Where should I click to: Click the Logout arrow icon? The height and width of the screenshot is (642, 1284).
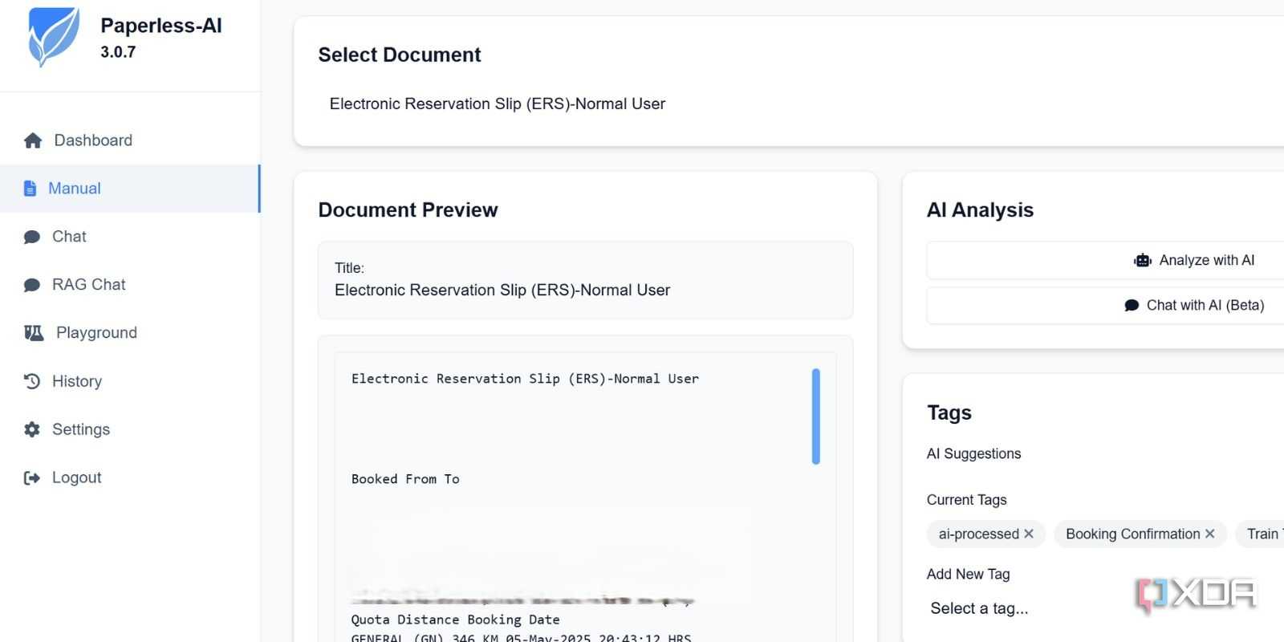tap(32, 477)
